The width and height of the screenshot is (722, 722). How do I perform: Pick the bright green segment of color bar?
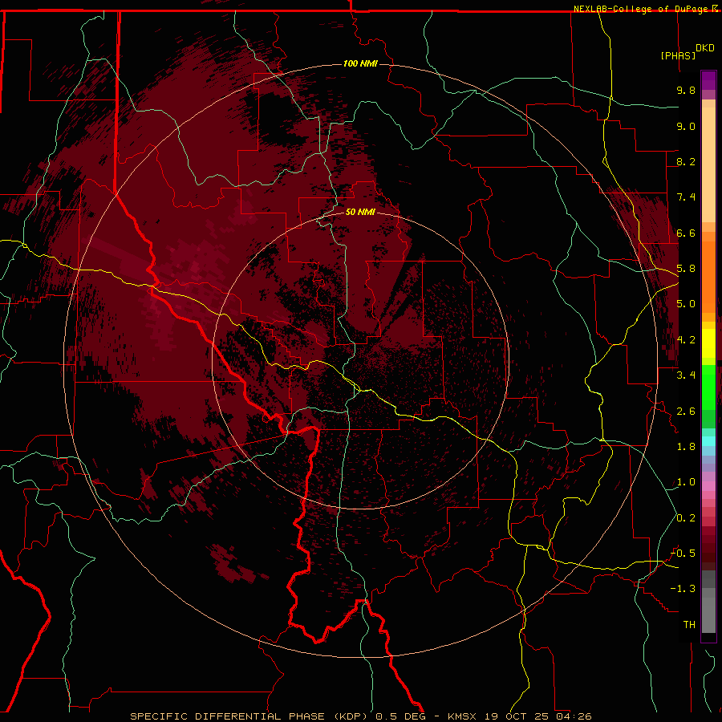[708, 387]
